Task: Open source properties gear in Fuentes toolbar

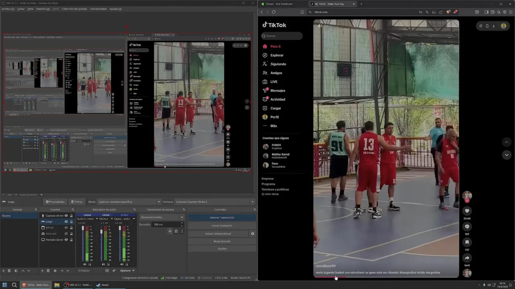Action: pos(55,271)
